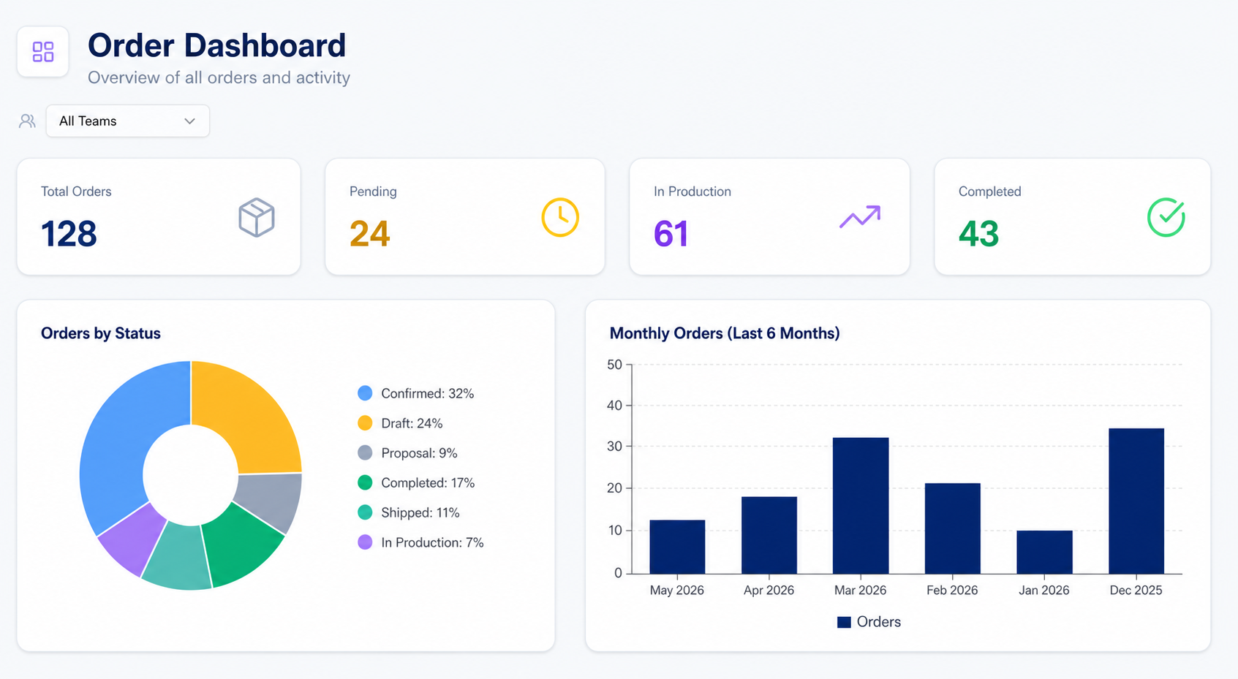Click the chevron in All Teams selector
Viewport: 1238px width, 679px height.
(190, 121)
